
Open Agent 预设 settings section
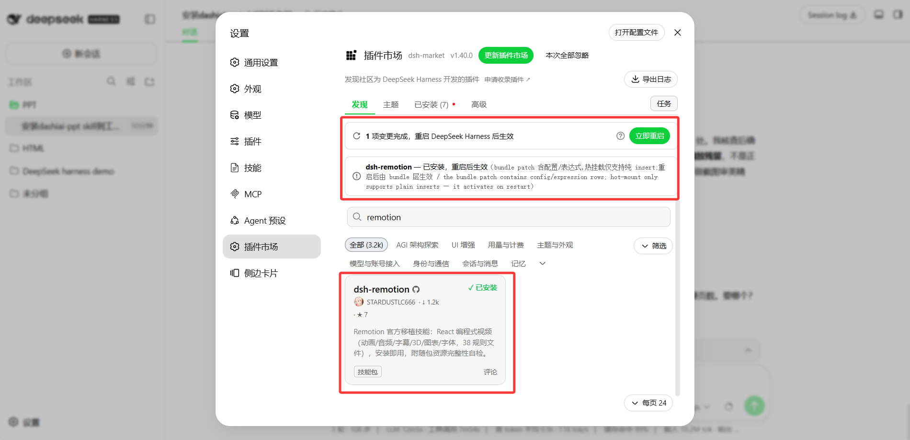272,221
